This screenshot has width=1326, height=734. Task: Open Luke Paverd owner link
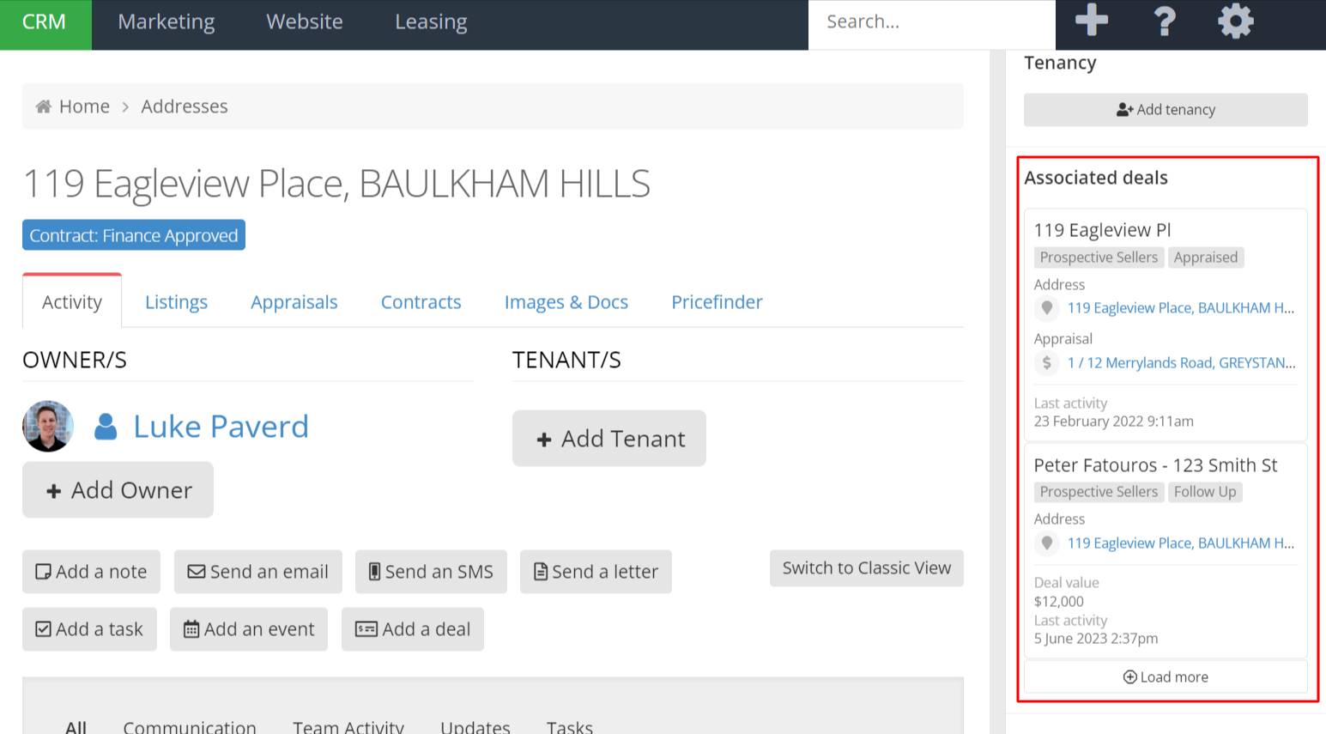221,427
